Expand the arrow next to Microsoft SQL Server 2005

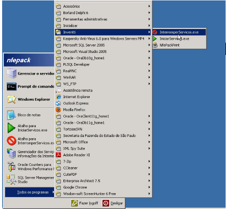coord(149,45)
